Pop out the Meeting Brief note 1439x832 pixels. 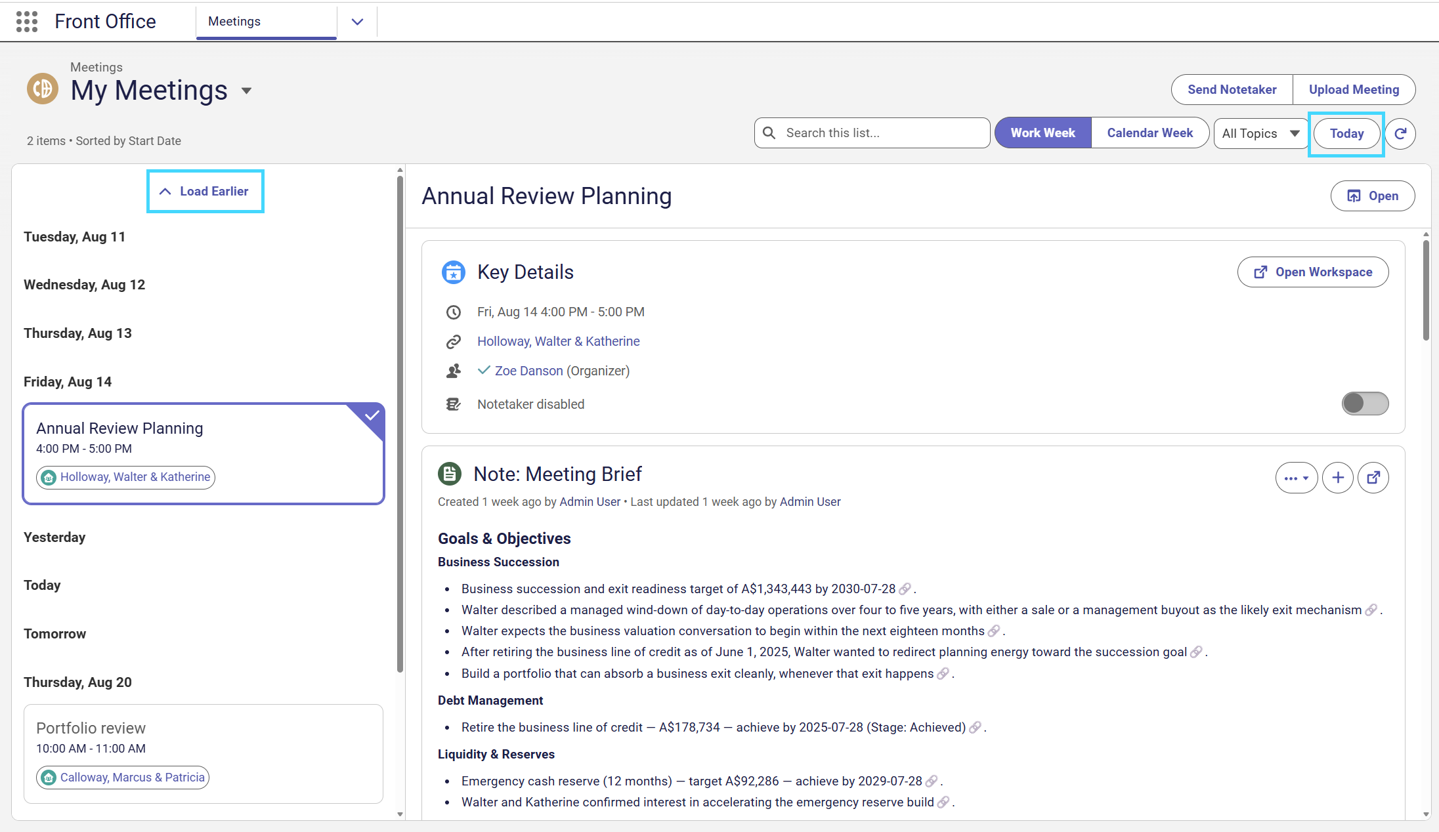(1373, 478)
